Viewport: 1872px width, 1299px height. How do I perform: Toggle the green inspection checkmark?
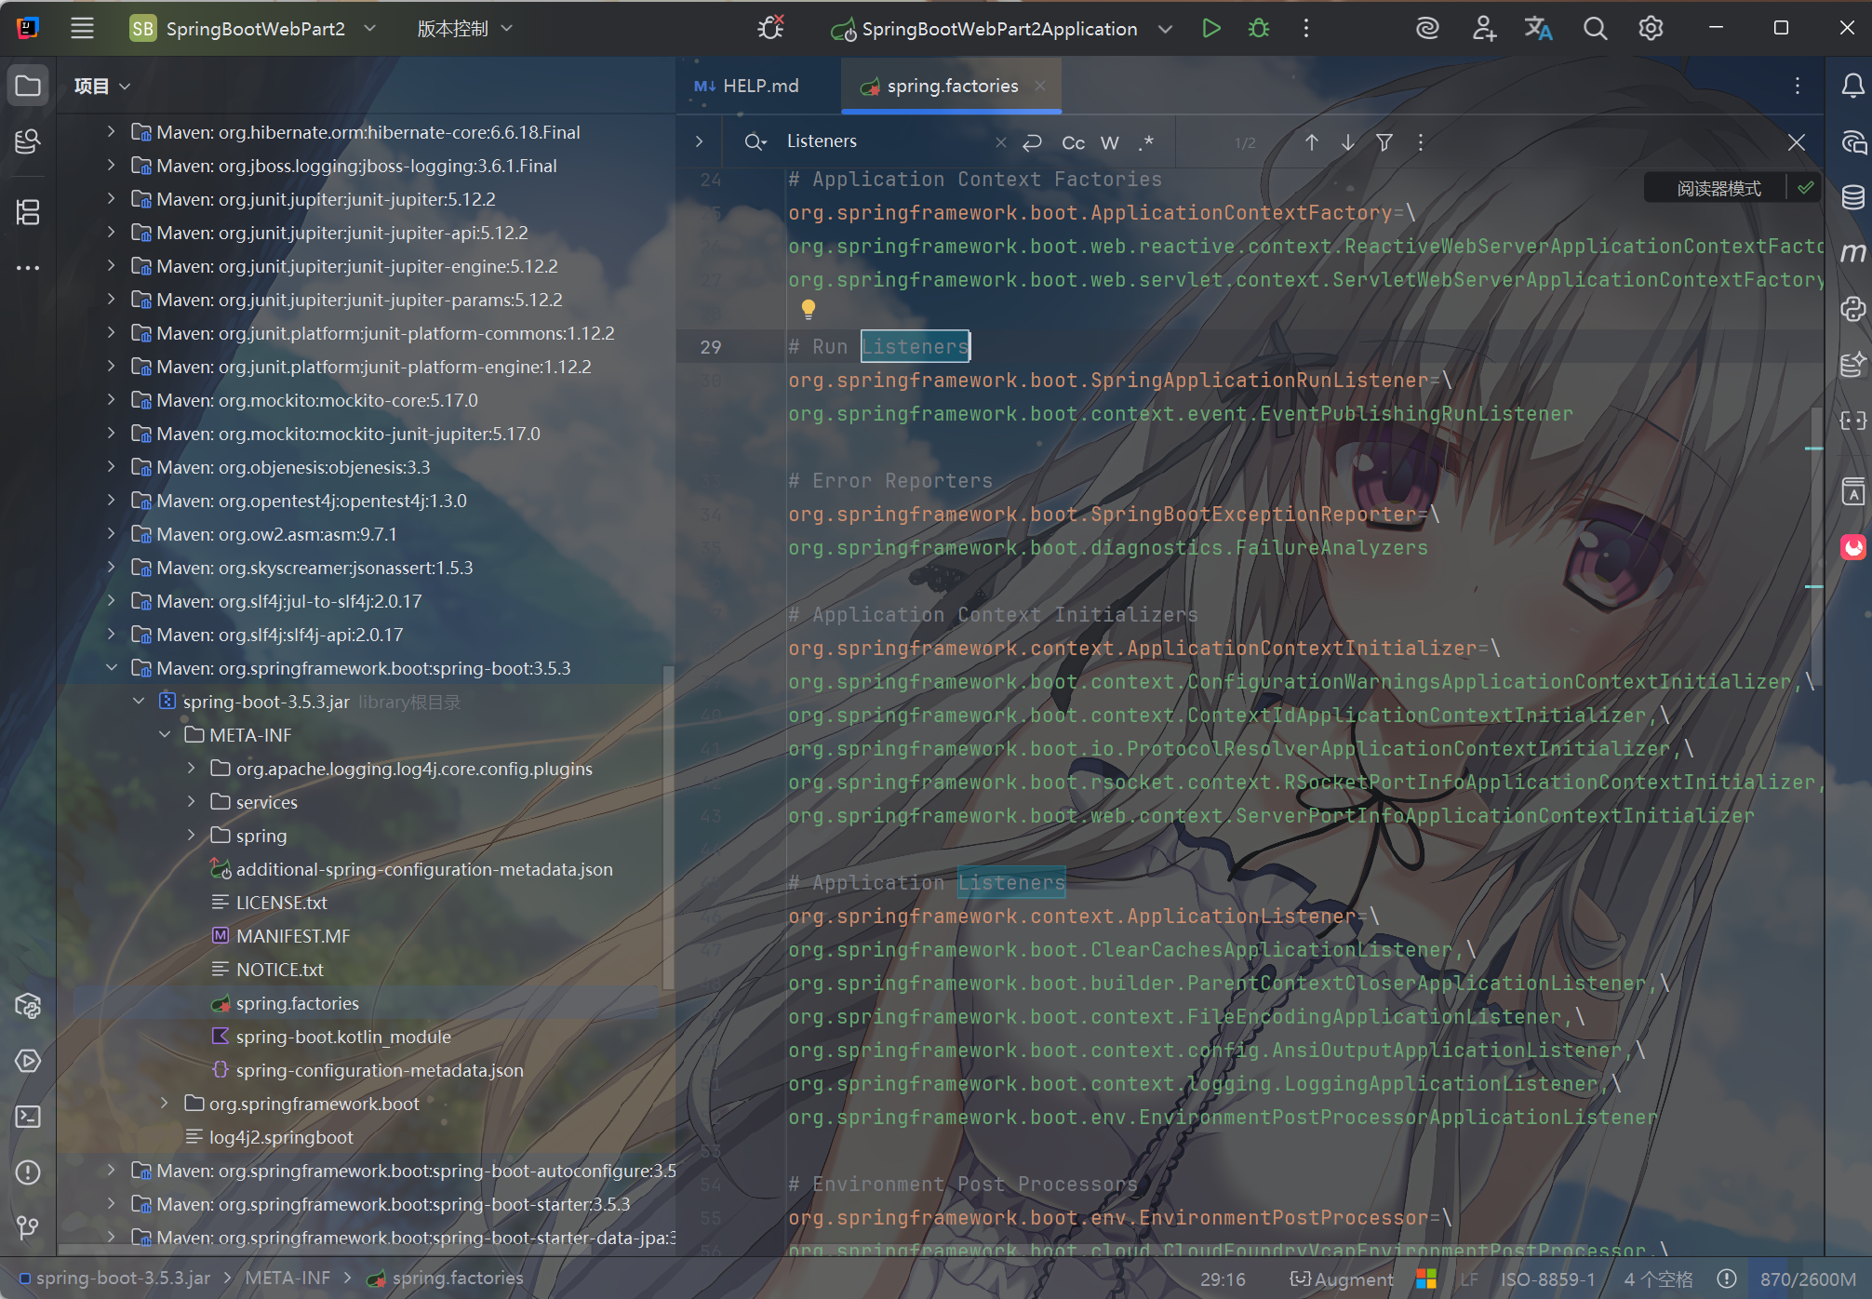click(1805, 188)
